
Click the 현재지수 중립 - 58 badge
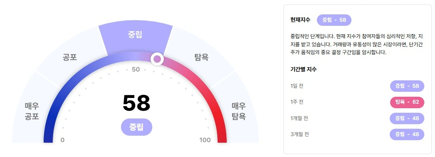point(334,20)
